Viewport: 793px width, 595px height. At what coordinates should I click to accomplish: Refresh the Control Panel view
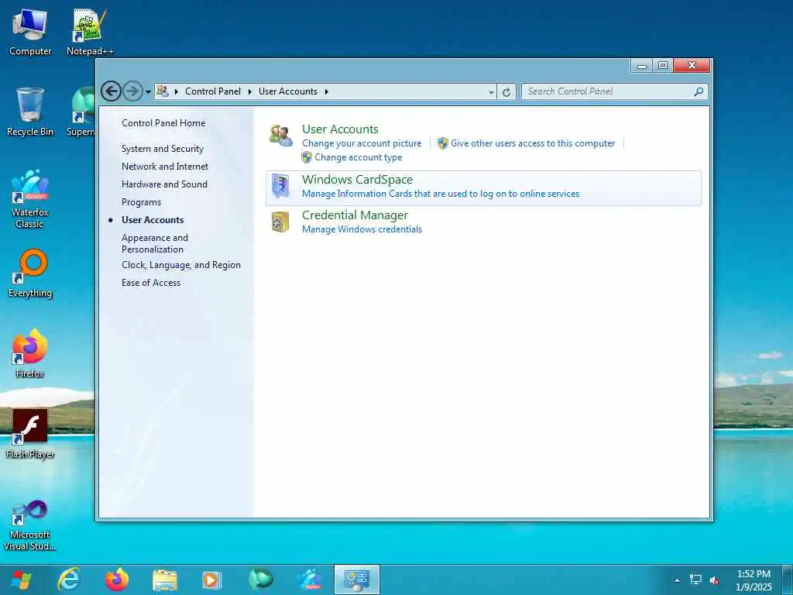click(x=506, y=92)
